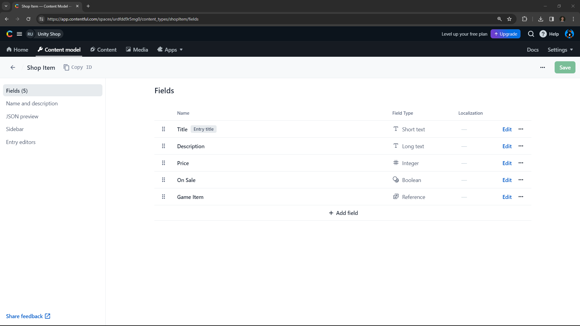
Task: Click the purple Upgrade button
Action: [x=505, y=34]
